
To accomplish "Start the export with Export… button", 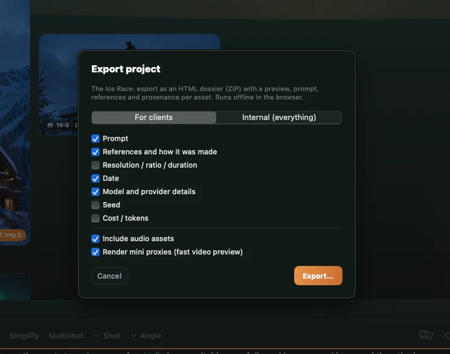I will [318, 276].
